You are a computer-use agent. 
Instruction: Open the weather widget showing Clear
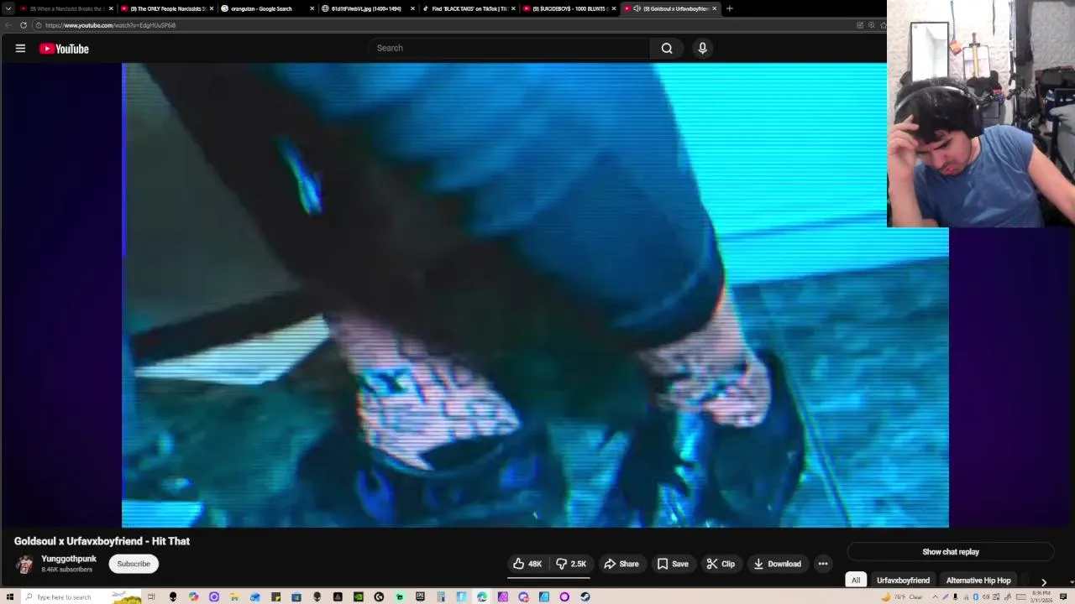click(x=902, y=597)
